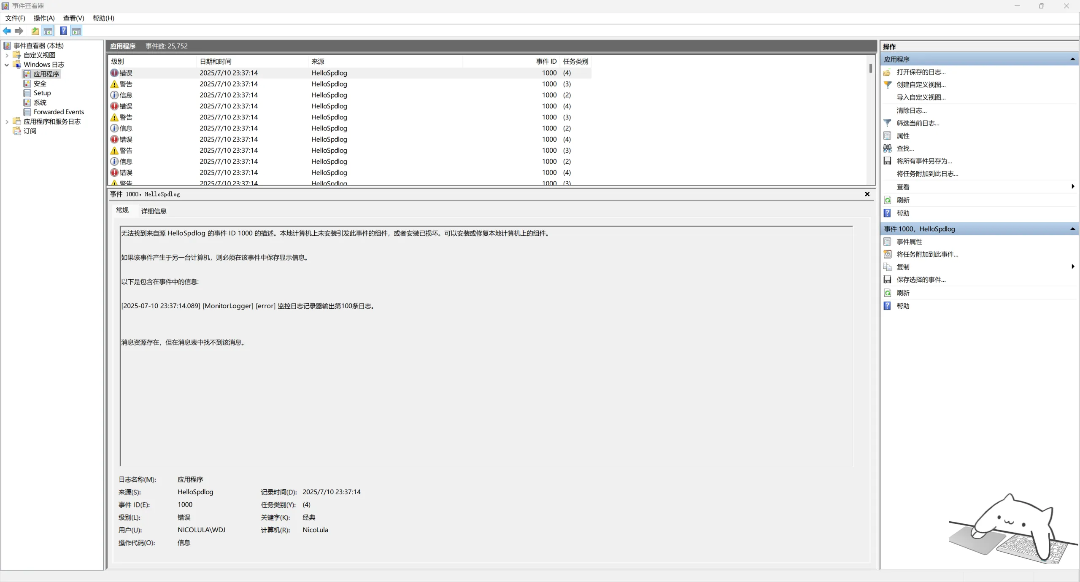Viewport: 1080px width, 582px height.
Task: Click the Save All Events As floppy icon
Action: [x=888, y=161]
